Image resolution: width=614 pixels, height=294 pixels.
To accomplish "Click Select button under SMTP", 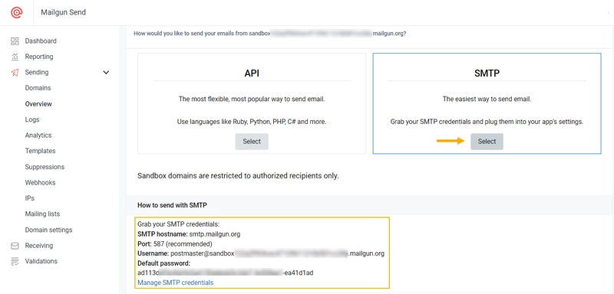I will (x=487, y=142).
